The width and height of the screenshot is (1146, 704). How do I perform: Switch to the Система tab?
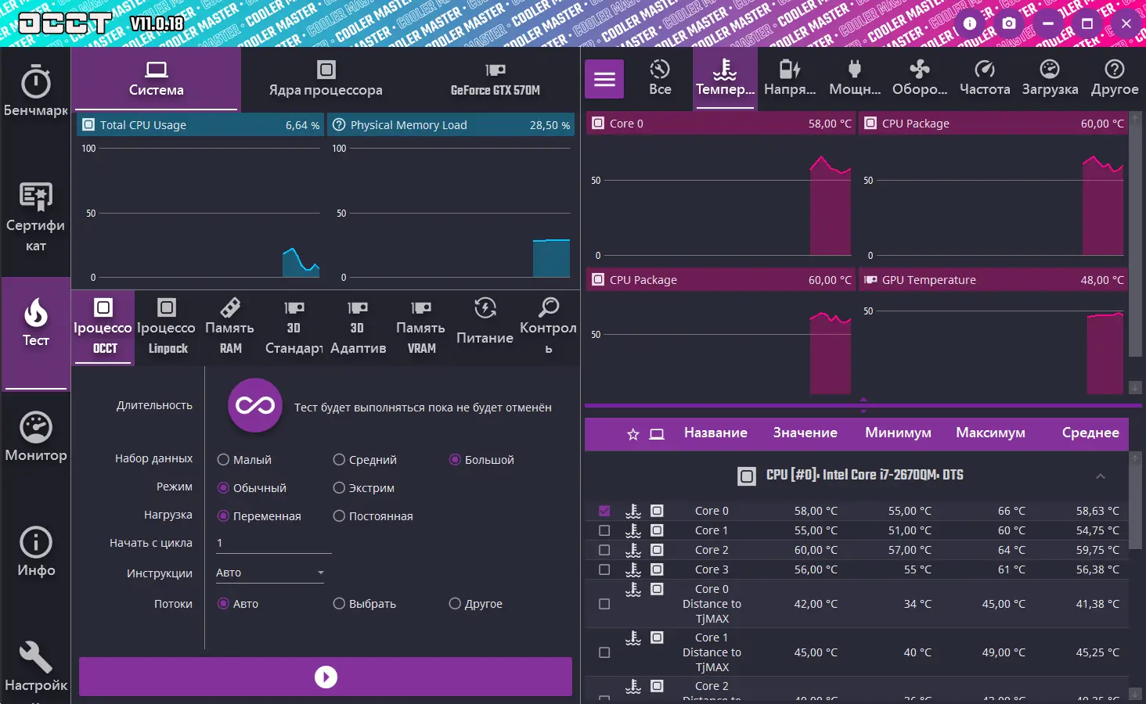[x=157, y=79]
